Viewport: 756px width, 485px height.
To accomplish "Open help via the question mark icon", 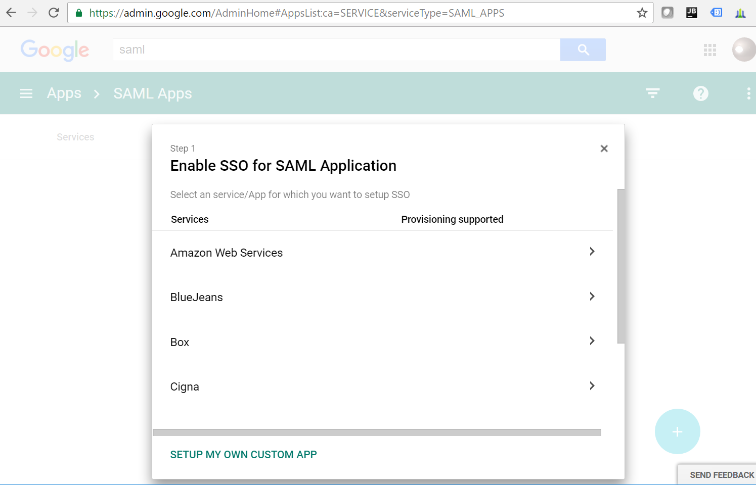I will tap(700, 93).
